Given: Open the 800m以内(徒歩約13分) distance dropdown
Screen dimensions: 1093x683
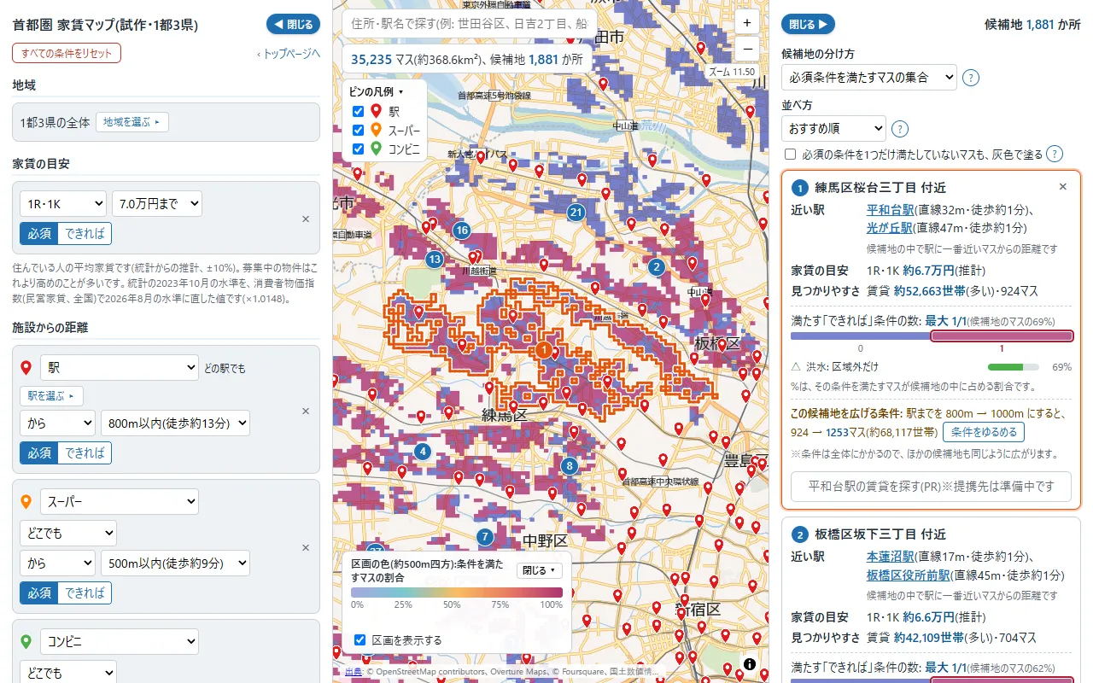Looking at the screenshot, I should 175,423.
